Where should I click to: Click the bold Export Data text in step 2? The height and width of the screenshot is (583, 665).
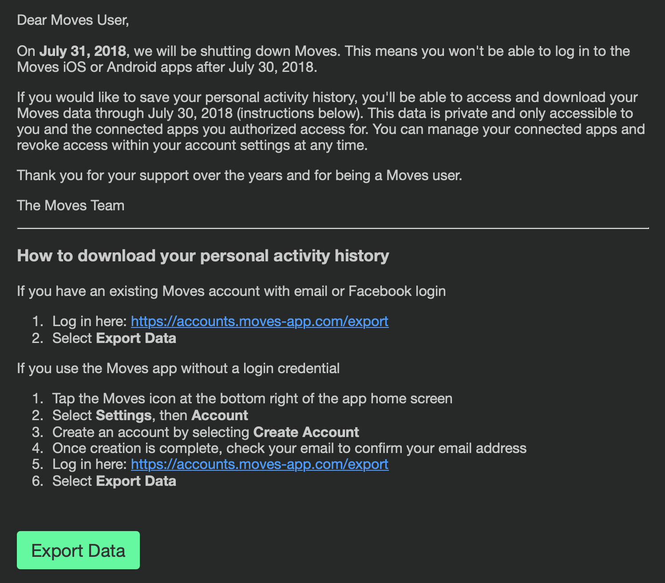pyautogui.click(x=136, y=338)
